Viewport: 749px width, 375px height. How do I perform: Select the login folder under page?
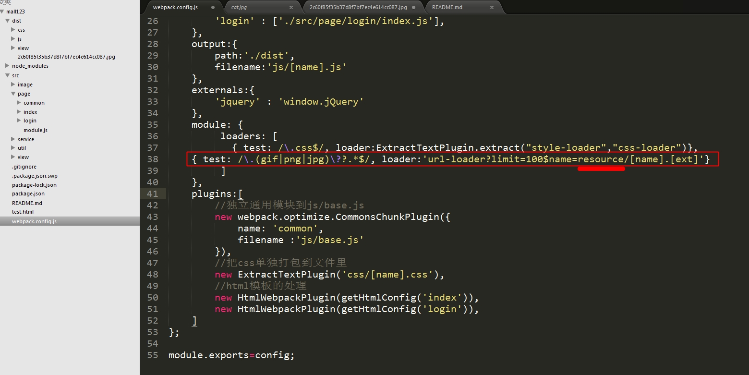tap(30, 121)
